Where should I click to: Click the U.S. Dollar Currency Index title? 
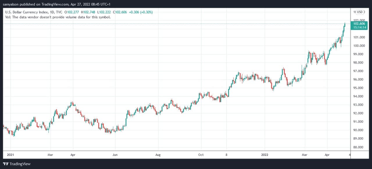pyautogui.click(x=27, y=12)
